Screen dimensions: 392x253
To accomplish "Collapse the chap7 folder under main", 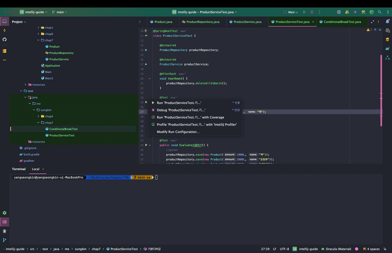I will [38, 40].
